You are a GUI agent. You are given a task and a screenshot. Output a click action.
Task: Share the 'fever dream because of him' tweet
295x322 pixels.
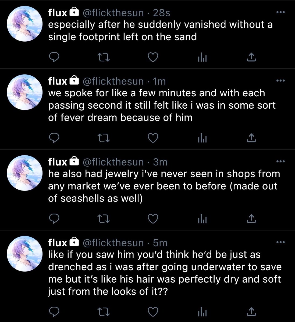(x=251, y=138)
